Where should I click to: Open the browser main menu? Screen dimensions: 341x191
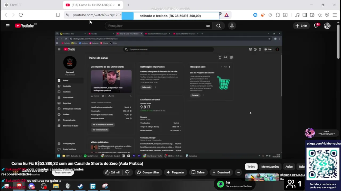click(335, 15)
